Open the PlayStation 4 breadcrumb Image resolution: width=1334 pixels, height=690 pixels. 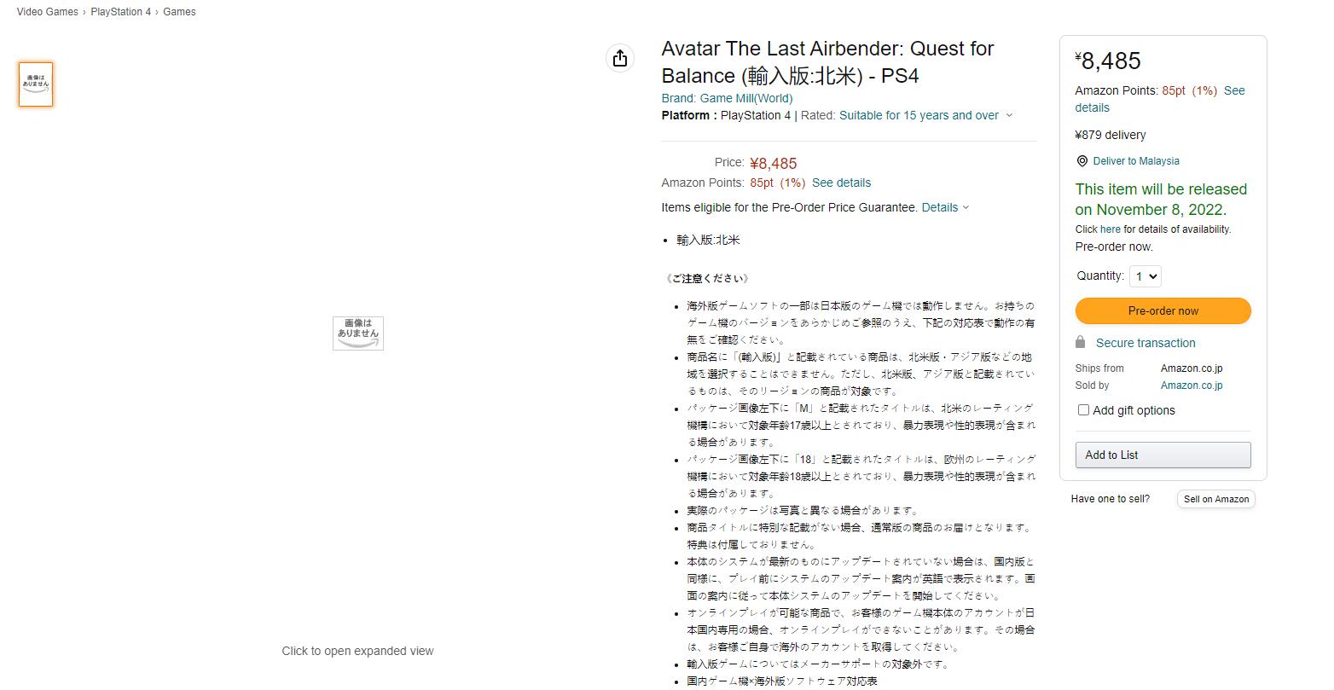[x=121, y=12]
